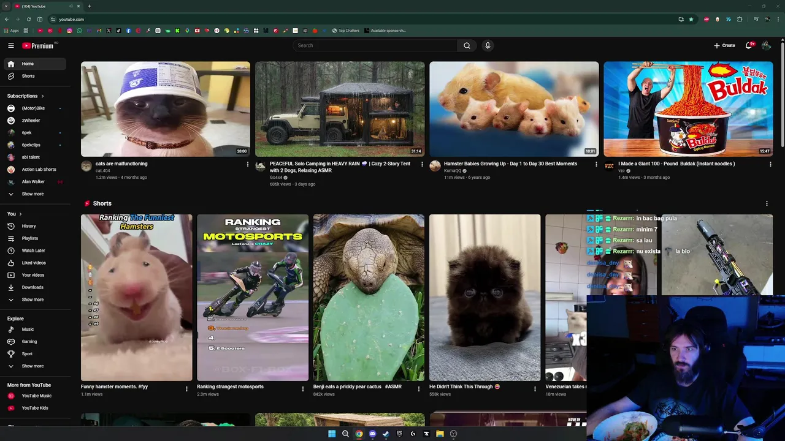Open the Shorts shelf options menu

767,203
